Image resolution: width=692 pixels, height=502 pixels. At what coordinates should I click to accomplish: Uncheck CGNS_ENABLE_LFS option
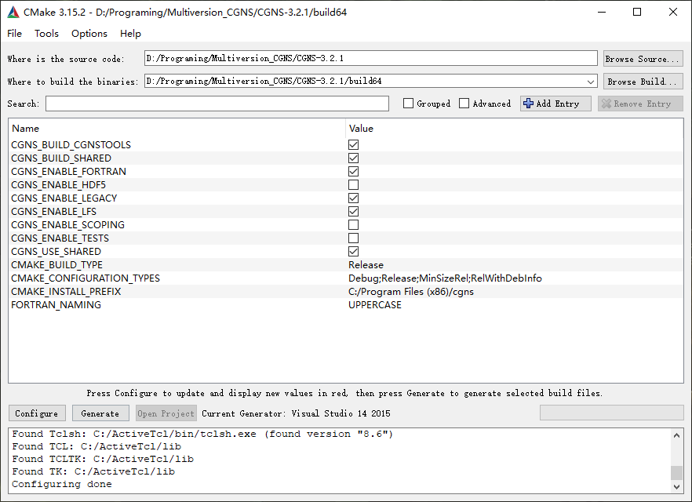coord(353,211)
